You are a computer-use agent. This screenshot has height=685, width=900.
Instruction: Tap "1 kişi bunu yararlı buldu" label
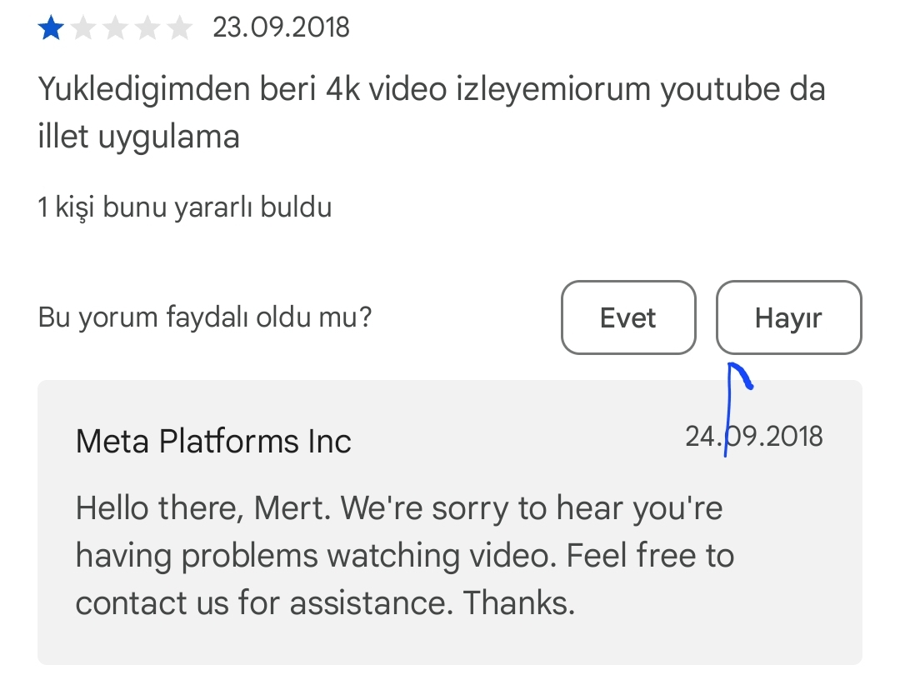pos(185,207)
